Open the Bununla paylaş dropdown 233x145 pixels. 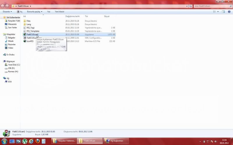click(34, 12)
